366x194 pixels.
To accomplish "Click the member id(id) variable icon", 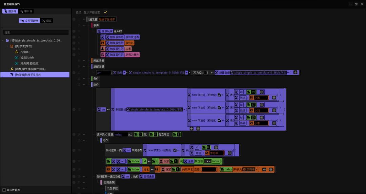I will [x=16, y=57].
